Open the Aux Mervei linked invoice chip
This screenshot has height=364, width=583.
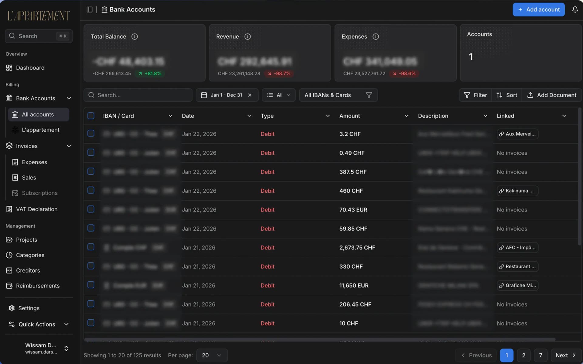point(517,134)
